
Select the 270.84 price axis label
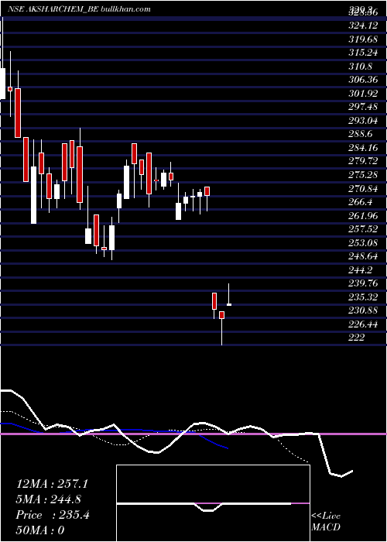point(364,188)
